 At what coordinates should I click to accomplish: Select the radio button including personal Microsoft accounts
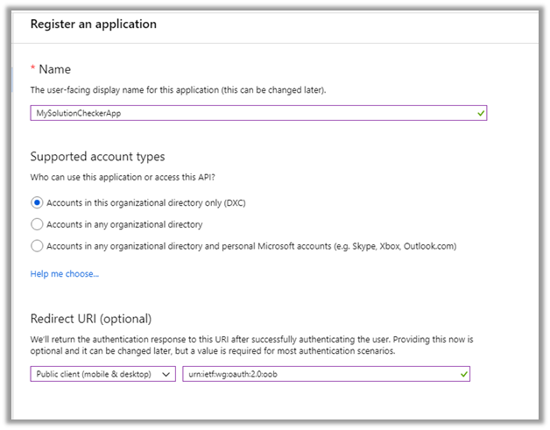click(37, 246)
